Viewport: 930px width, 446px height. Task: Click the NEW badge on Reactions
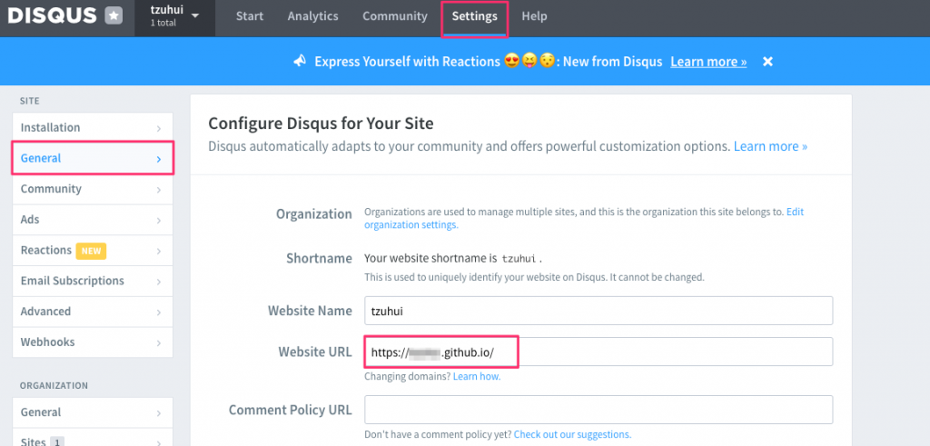(x=91, y=251)
